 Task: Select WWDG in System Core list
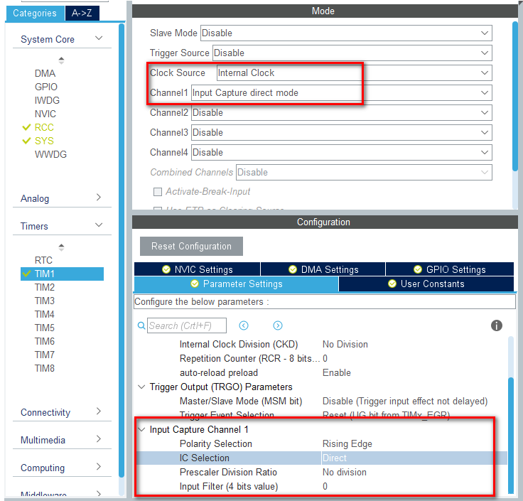pyautogui.click(x=50, y=154)
